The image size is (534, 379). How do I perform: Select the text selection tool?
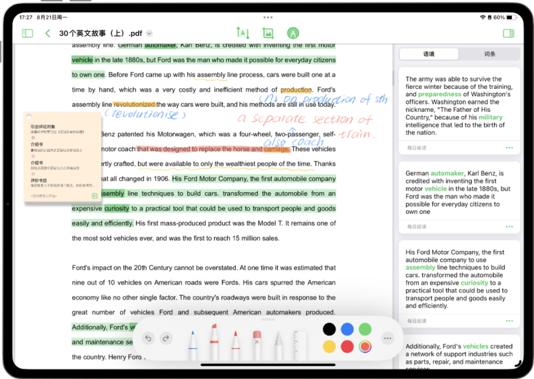[x=243, y=33]
